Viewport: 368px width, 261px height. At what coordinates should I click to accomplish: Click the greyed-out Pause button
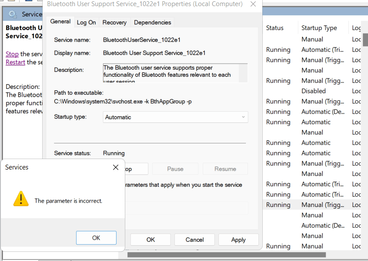point(175,169)
